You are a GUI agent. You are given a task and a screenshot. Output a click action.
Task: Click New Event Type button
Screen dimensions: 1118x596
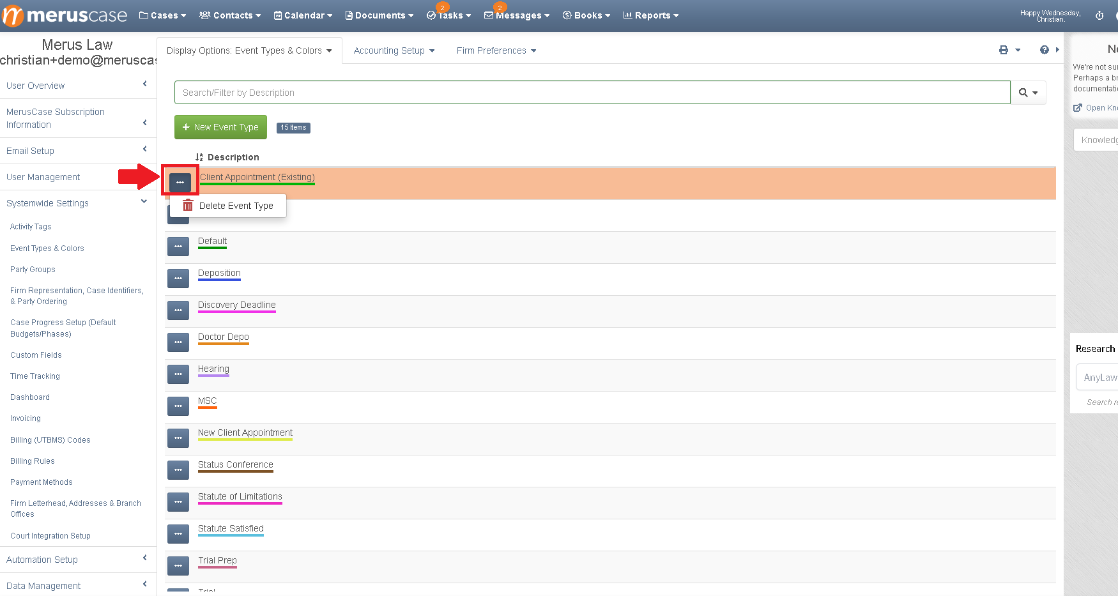pyautogui.click(x=220, y=127)
